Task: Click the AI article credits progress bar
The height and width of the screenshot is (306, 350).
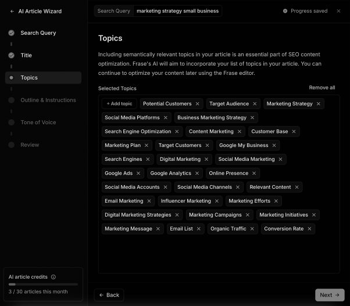Action: (43, 285)
